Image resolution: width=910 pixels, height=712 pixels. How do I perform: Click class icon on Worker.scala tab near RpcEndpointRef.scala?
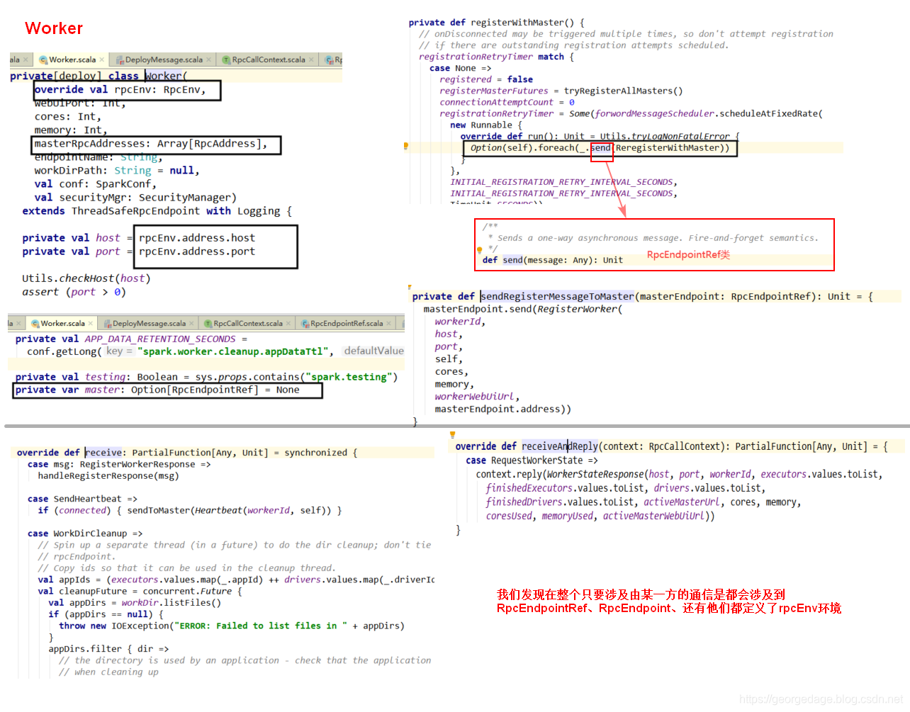point(35,323)
